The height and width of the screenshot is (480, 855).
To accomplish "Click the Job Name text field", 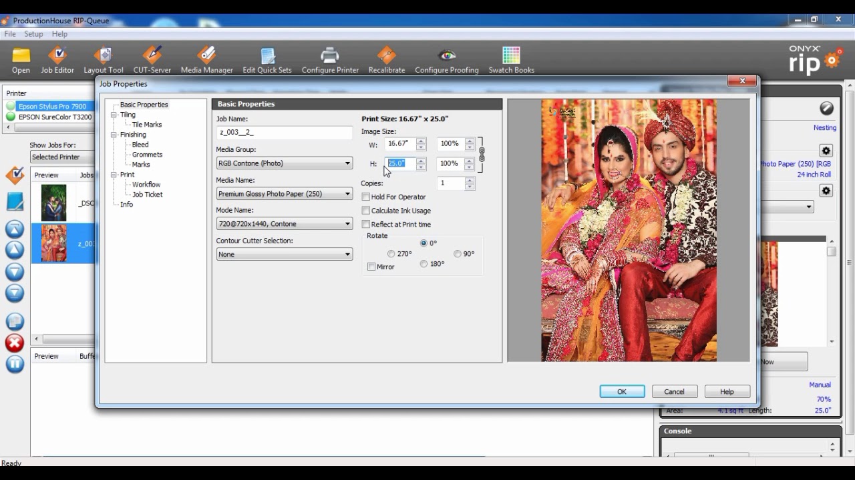I will (284, 133).
